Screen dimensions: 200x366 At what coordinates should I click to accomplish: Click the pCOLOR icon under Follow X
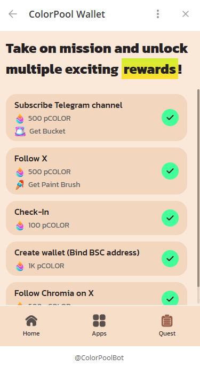[x=20, y=172]
